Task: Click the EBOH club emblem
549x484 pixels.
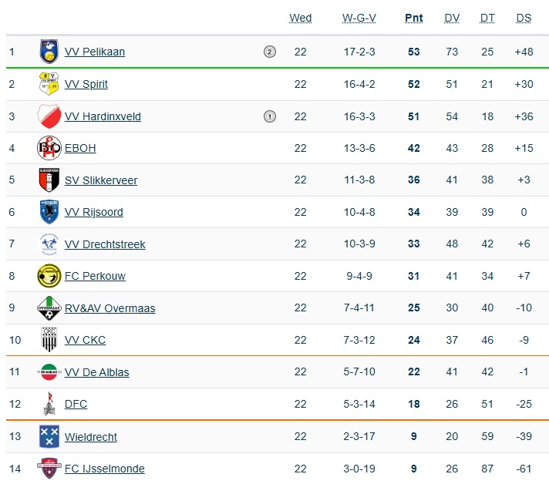Action: [x=49, y=148]
